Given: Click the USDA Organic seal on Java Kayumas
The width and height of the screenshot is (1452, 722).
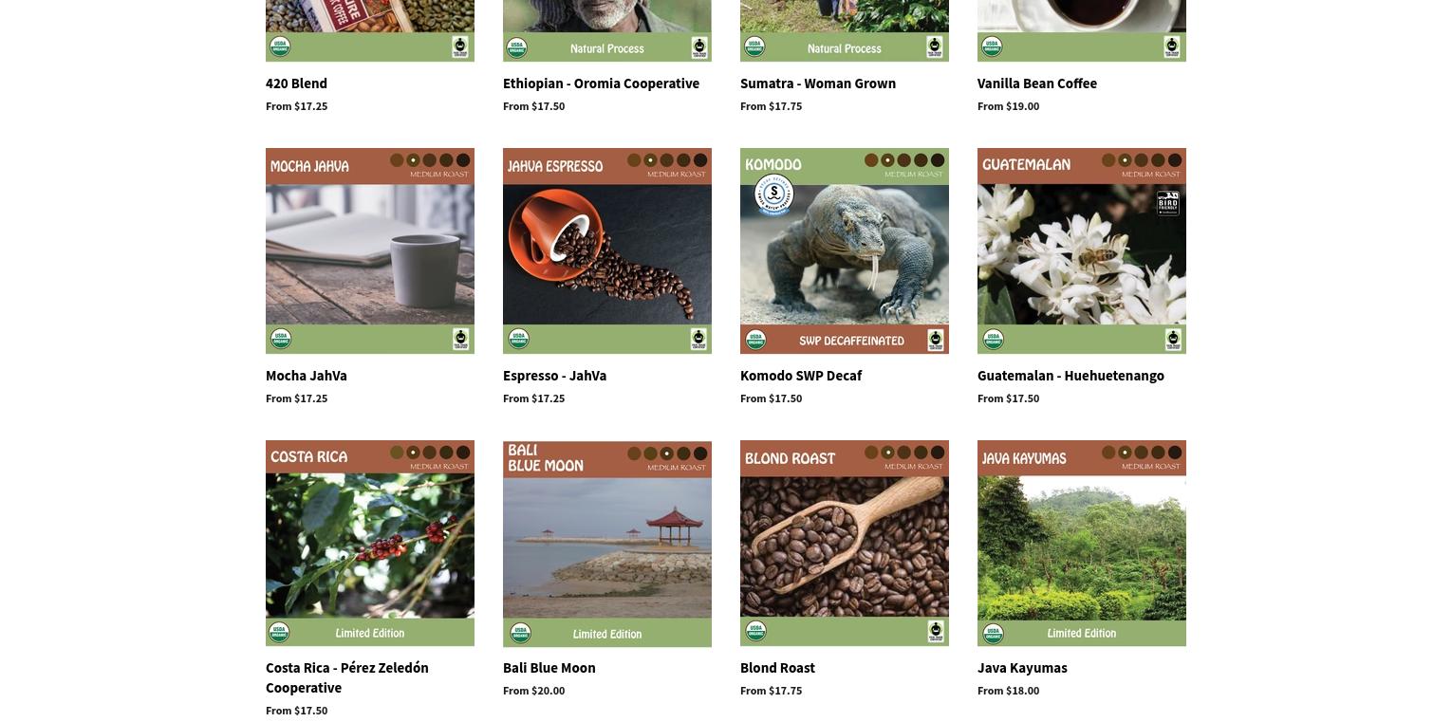Looking at the screenshot, I should (x=993, y=632).
